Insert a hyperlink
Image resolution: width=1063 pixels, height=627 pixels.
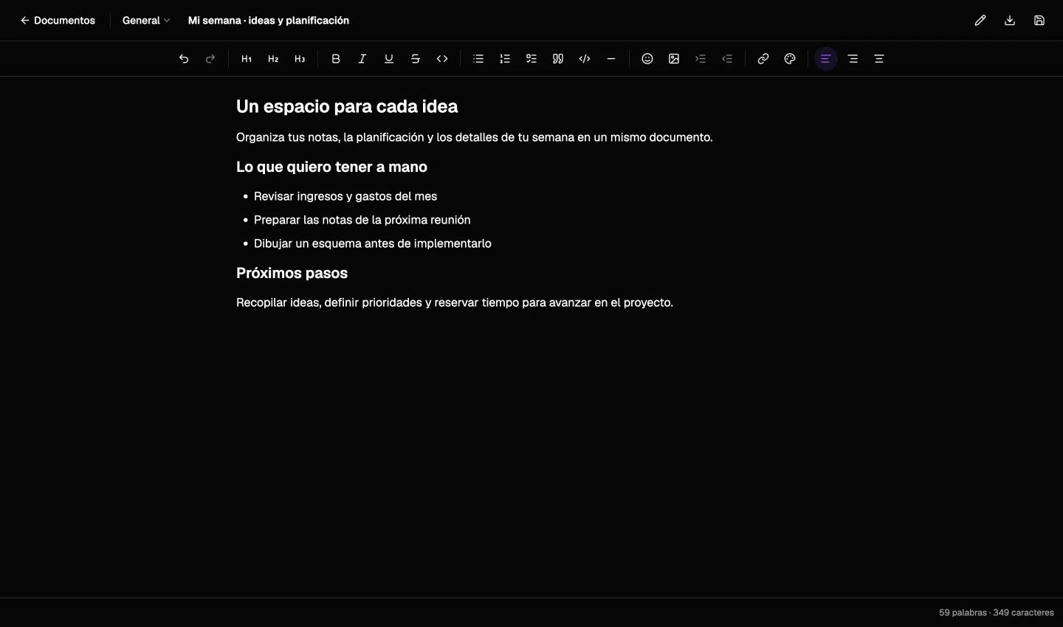pos(763,59)
